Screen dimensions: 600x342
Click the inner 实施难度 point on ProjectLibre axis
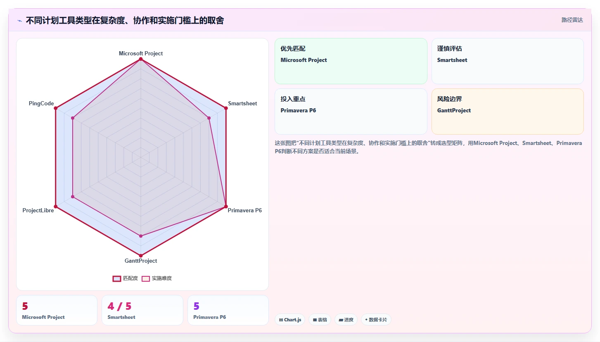(x=73, y=197)
